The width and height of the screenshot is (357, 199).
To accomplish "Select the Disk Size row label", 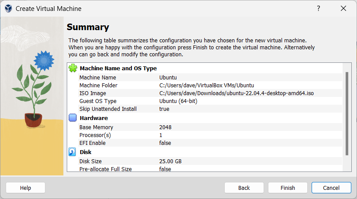I will coord(90,161).
